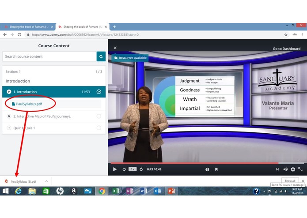Image resolution: width=307 pixels, height=218 pixels.
Task: Open File Explorer from taskbar
Action: [x=32, y=191]
